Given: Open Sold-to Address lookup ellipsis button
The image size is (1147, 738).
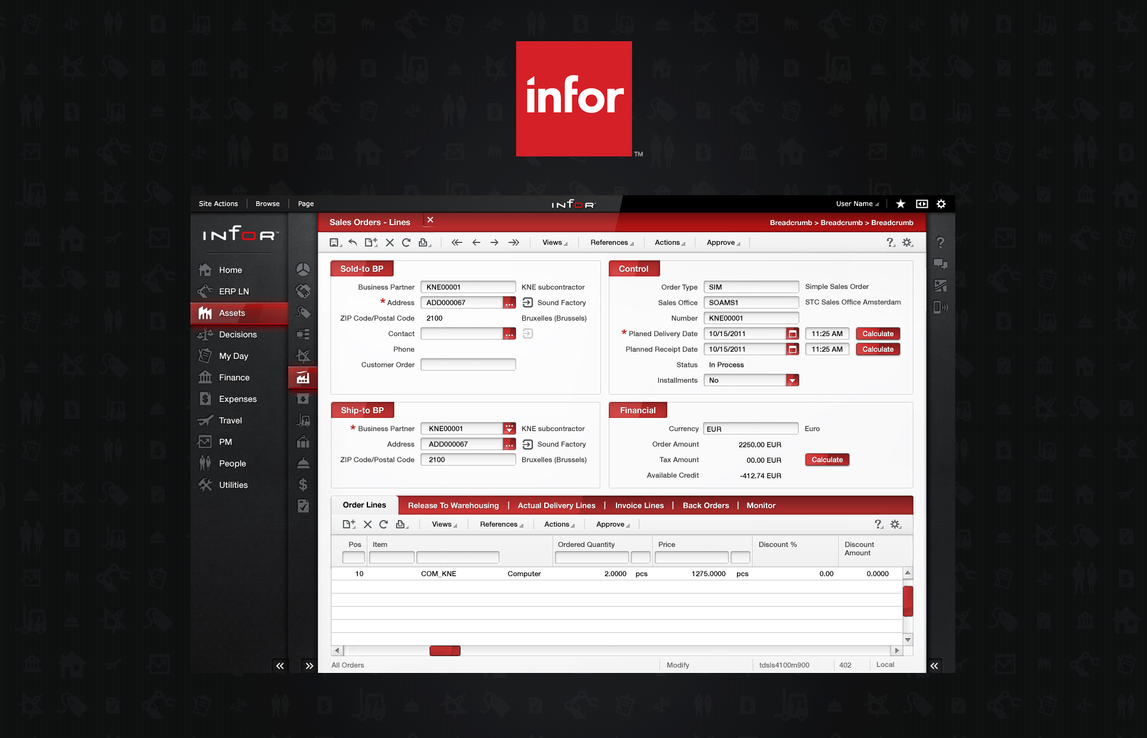Looking at the screenshot, I should click(509, 303).
